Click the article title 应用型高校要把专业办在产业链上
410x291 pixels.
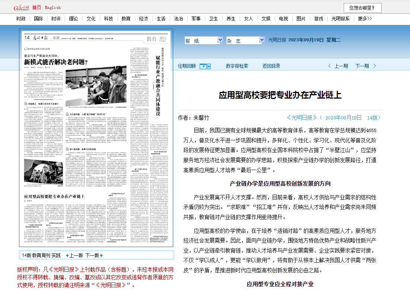coord(280,95)
